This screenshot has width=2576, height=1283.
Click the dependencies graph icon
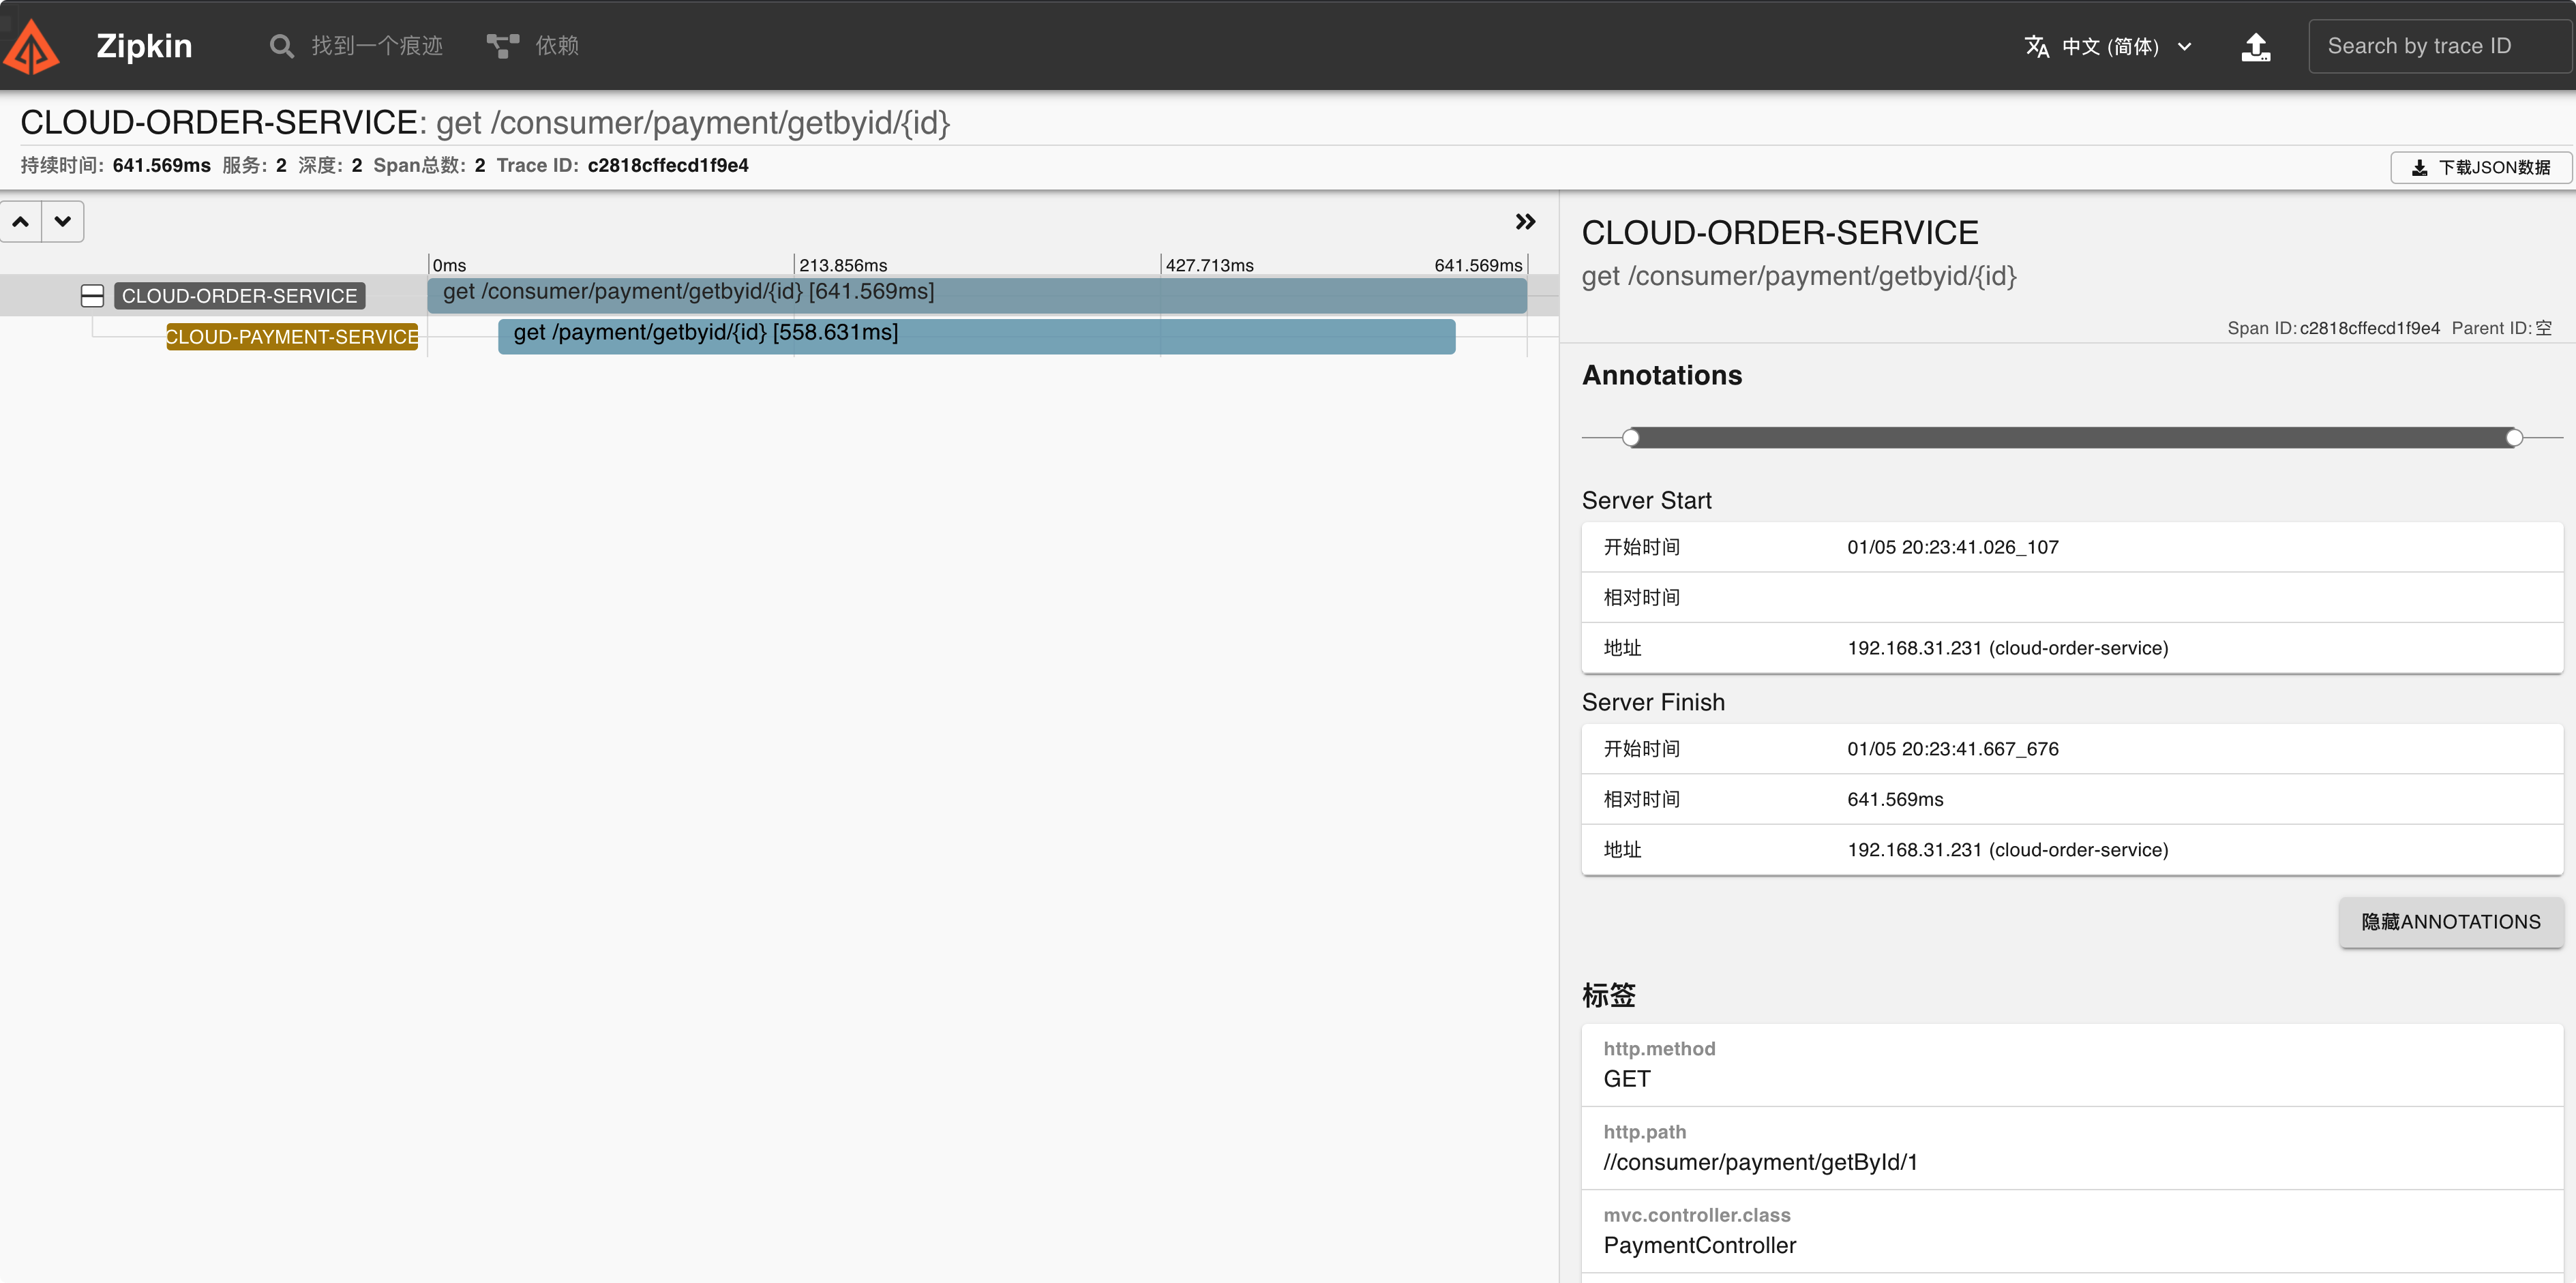coord(502,46)
